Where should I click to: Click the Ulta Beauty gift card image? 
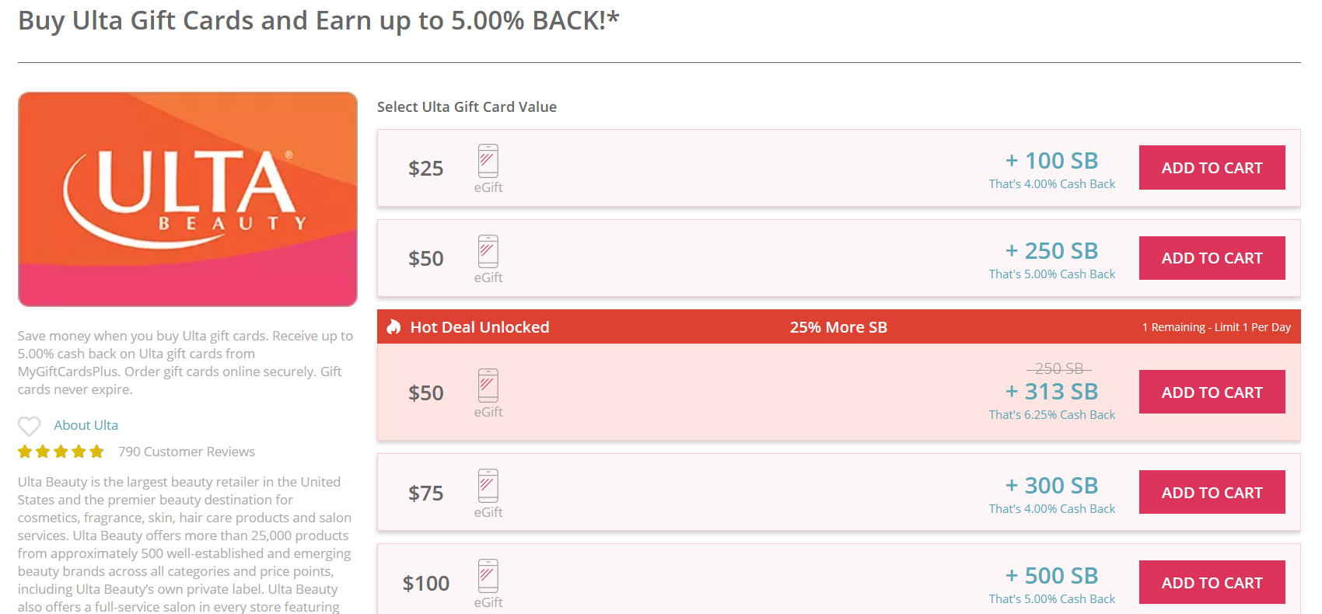point(187,199)
